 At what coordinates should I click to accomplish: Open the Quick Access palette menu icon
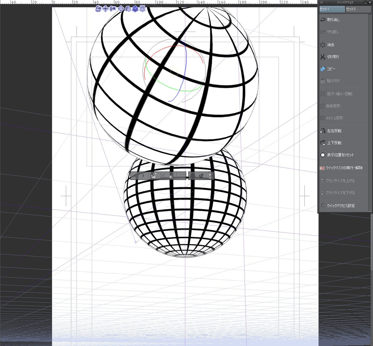322,2
